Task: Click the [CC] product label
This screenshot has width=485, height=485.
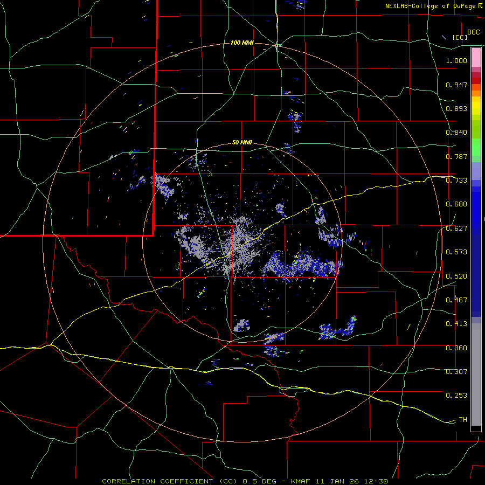Action: (x=460, y=37)
